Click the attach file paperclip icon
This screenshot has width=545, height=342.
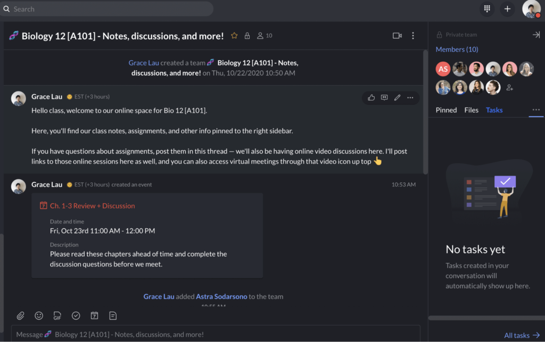coord(20,315)
